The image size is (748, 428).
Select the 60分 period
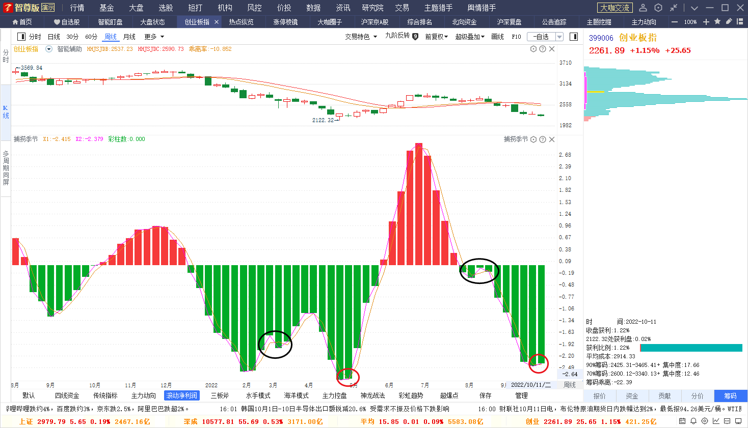(91, 37)
